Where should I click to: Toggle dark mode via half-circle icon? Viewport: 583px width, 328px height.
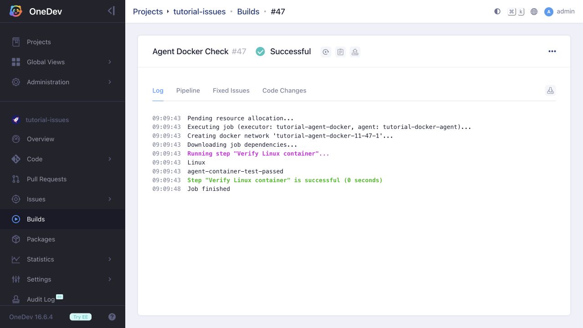click(x=497, y=11)
